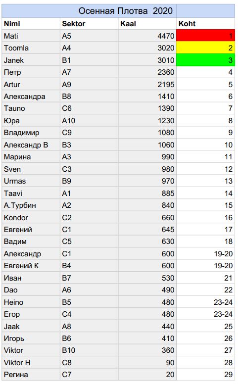Select the red first-place cell

click(x=205, y=36)
